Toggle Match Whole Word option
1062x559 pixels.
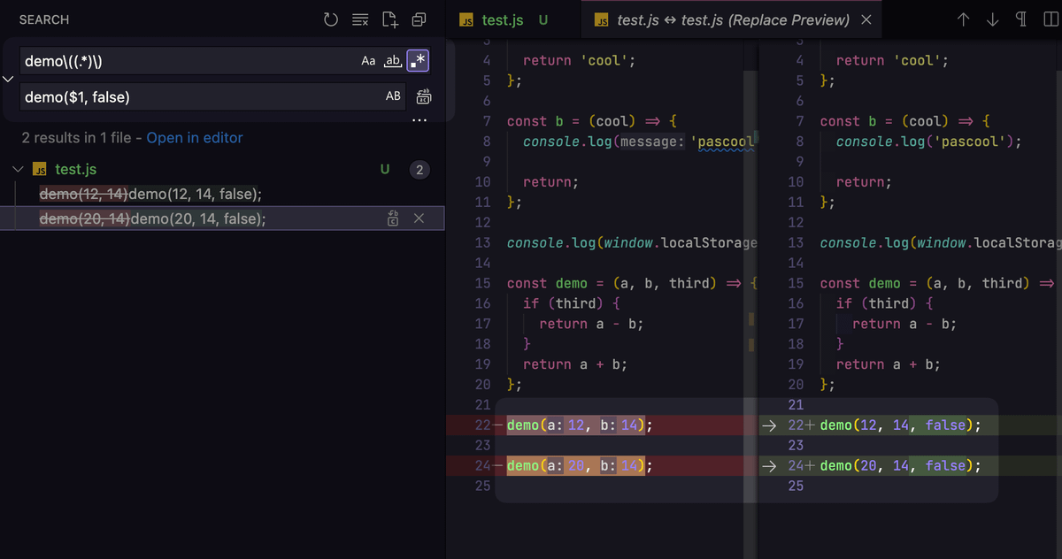[x=394, y=60]
